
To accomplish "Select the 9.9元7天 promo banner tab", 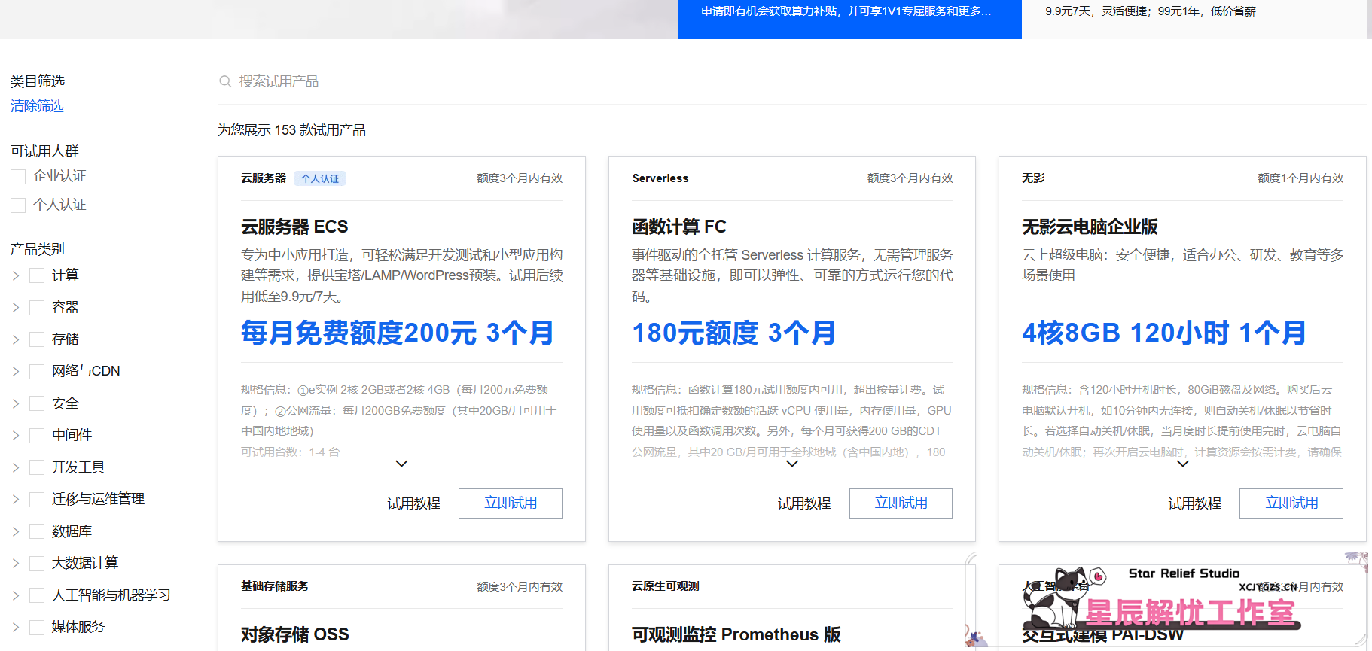I will click(1150, 12).
